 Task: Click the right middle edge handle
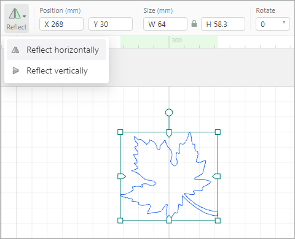[x=216, y=176]
